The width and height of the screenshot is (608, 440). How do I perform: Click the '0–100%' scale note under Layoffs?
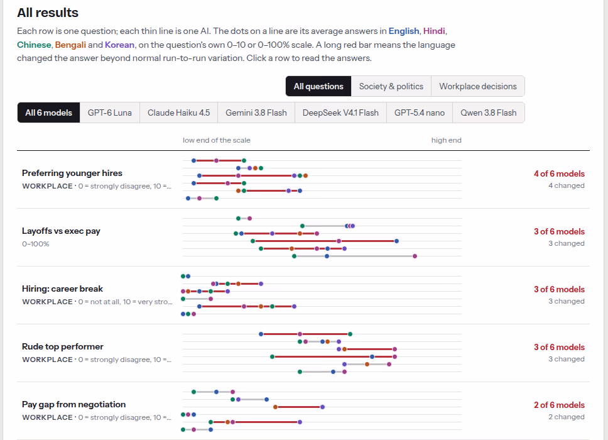(36, 244)
